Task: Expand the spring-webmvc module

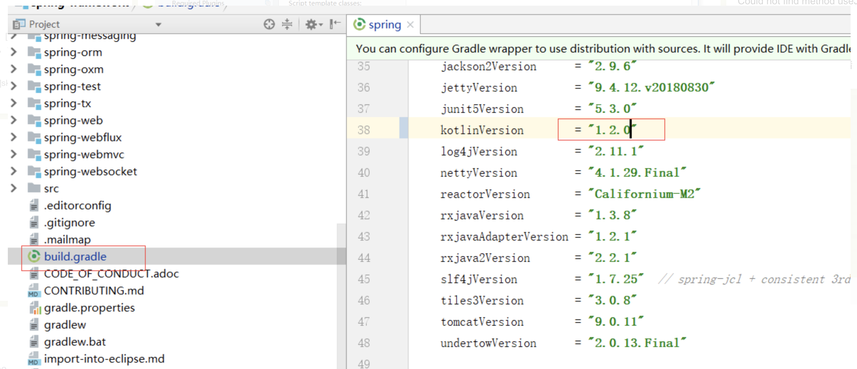Action: tap(14, 154)
